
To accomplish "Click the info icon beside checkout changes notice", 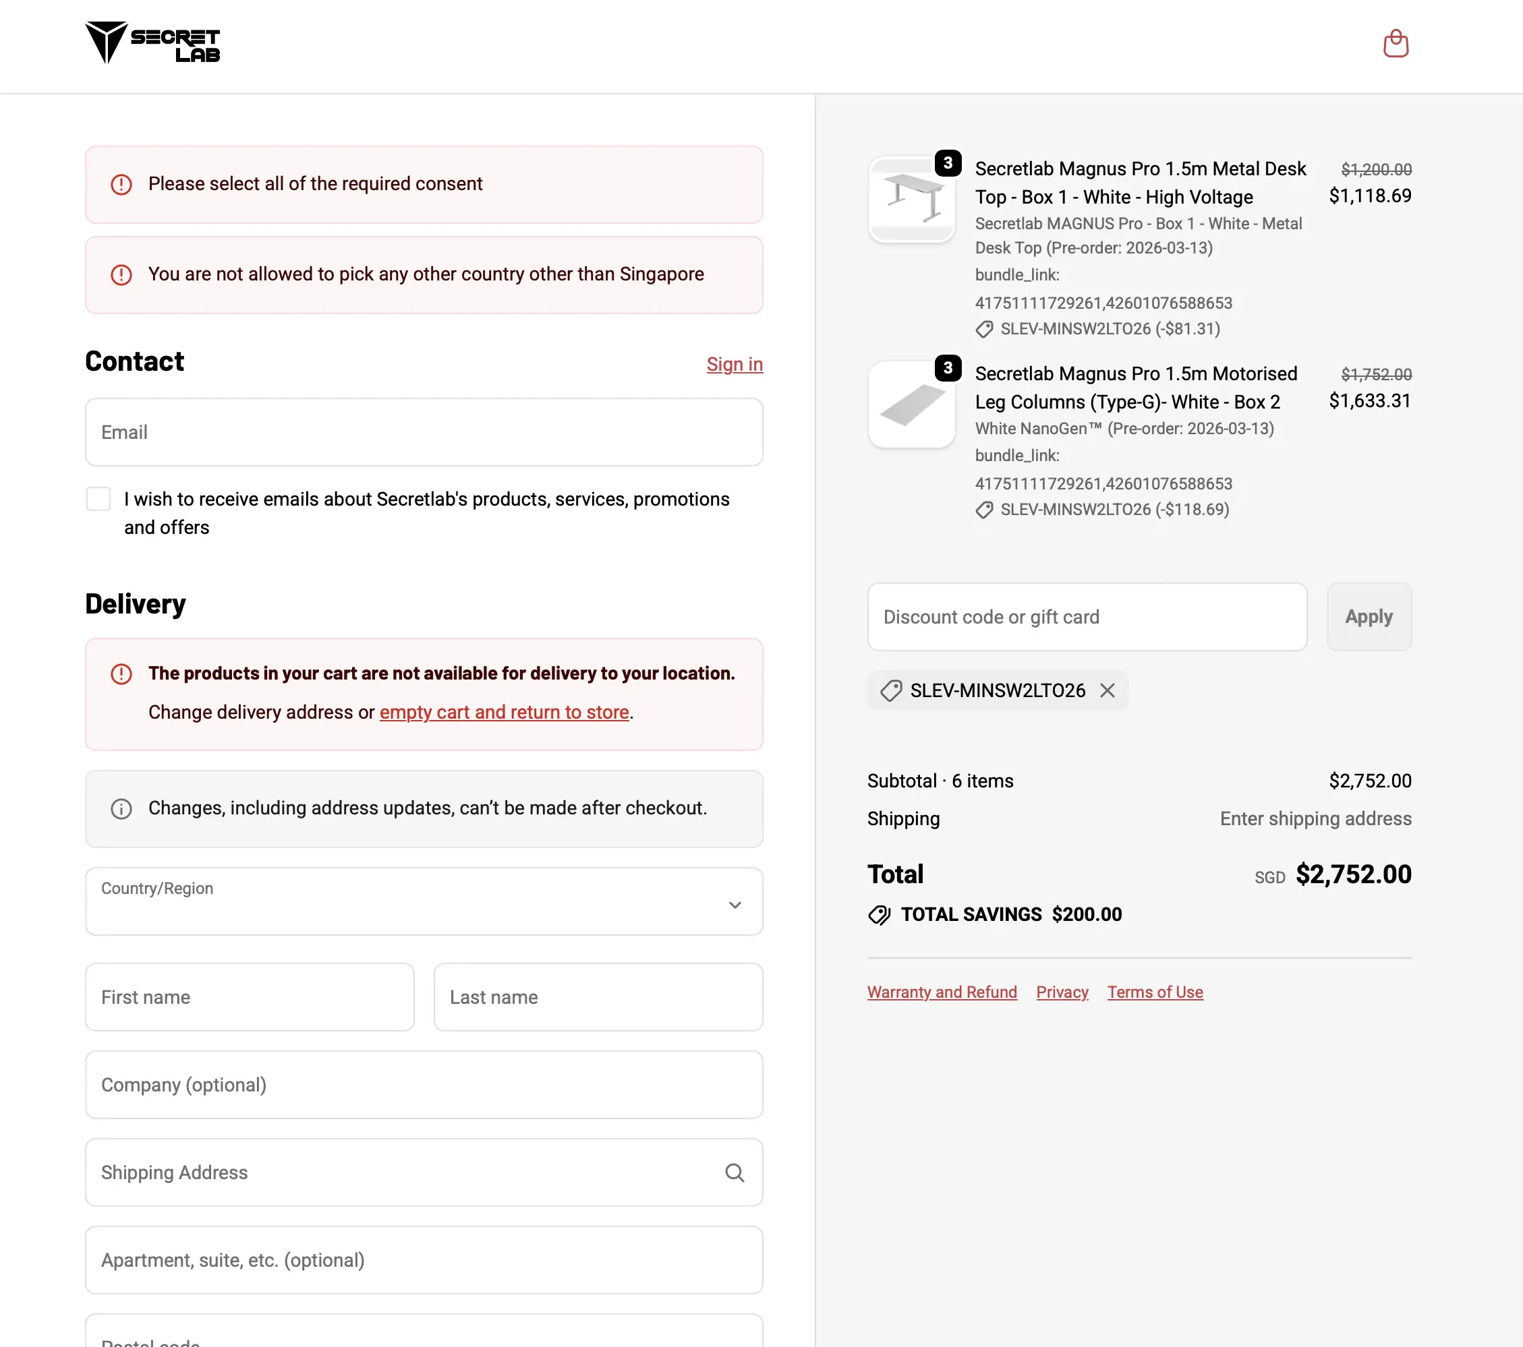I will (121, 808).
